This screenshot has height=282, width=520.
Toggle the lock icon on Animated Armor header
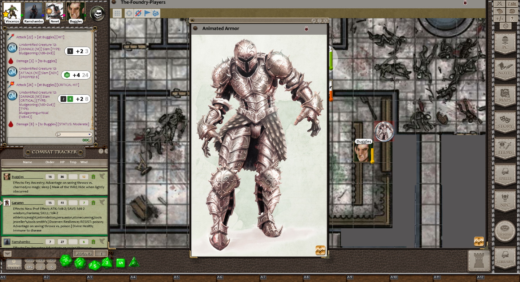pyautogui.click(x=307, y=29)
